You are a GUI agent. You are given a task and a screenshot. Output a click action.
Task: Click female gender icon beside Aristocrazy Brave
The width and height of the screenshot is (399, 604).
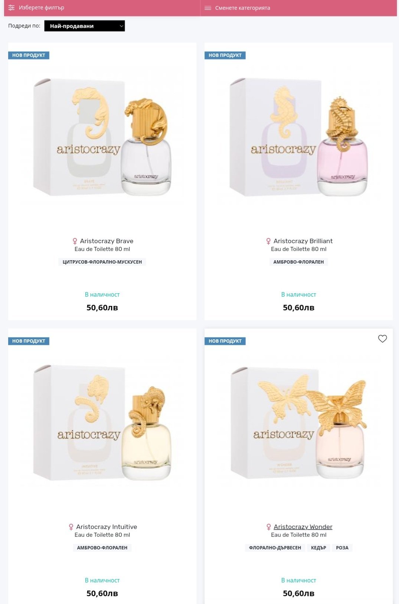[x=75, y=241]
